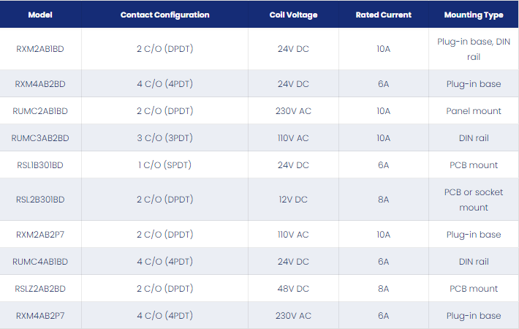This screenshot has width=519, height=329.
Task: Click the 12V DC coil voltage cell
Action: pos(293,200)
